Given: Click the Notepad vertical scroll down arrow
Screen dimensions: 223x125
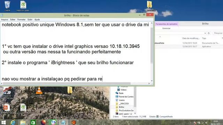Looking at the screenshot, I should (x=152, y=81).
